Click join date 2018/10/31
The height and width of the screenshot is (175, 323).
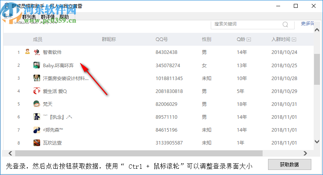[284, 104]
